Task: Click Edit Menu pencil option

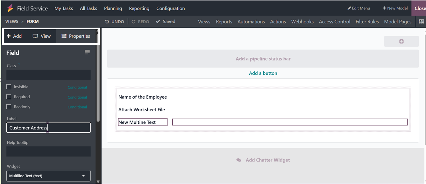Action: point(359,8)
